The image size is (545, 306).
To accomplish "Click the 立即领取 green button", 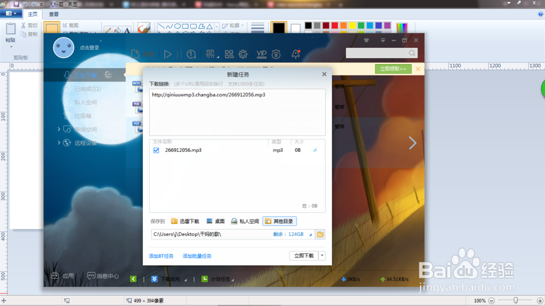I will pos(393,69).
